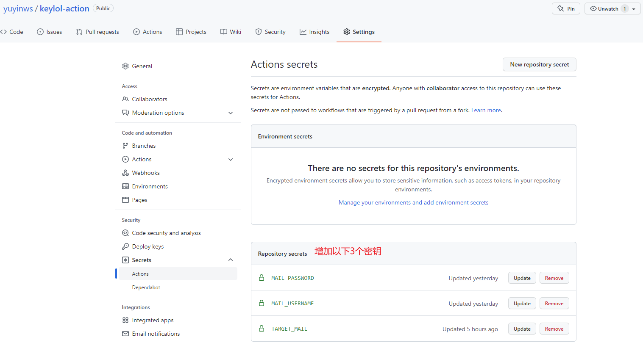Image resolution: width=643 pixels, height=351 pixels.
Task: Click the Email notifications envelope icon
Action: (125, 334)
